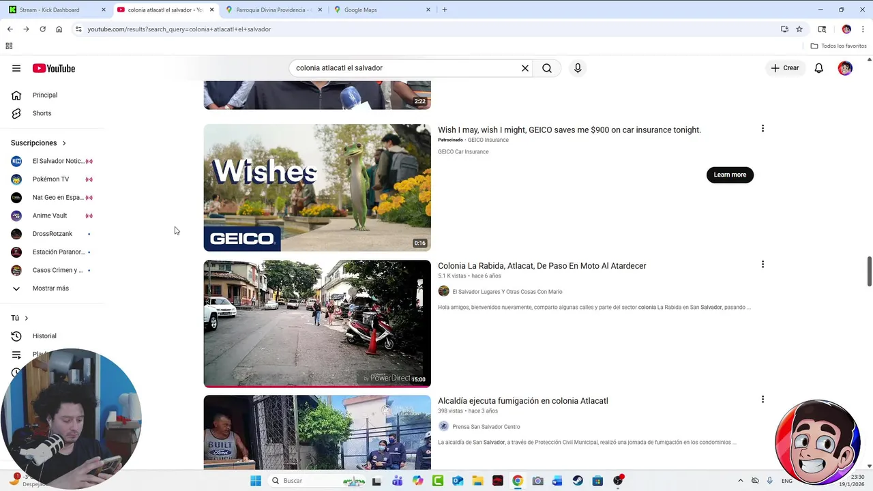Click the taskbar Buscar search box
873x491 pixels.
pyautogui.click(x=317, y=481)
